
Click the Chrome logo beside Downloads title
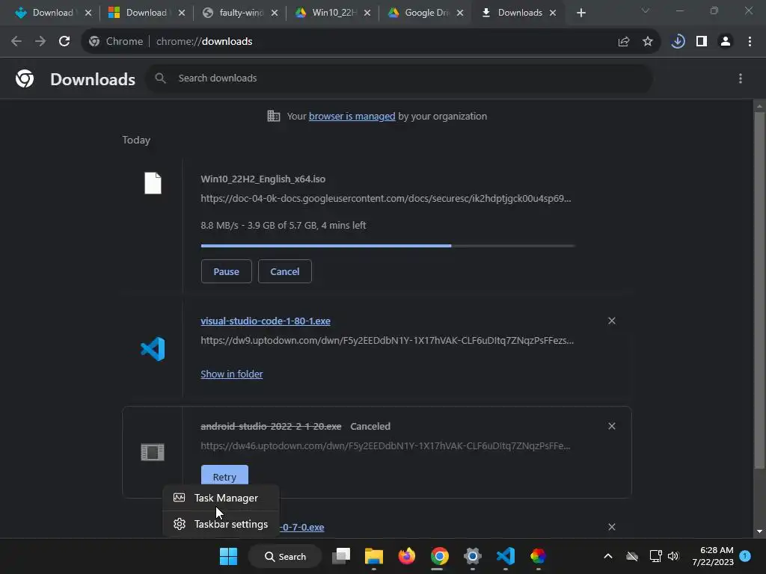coord(25,78)
